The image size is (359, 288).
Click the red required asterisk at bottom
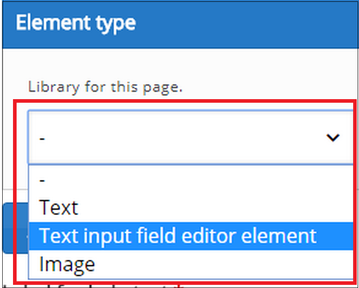pyautogui.click(x=180, y=287)
